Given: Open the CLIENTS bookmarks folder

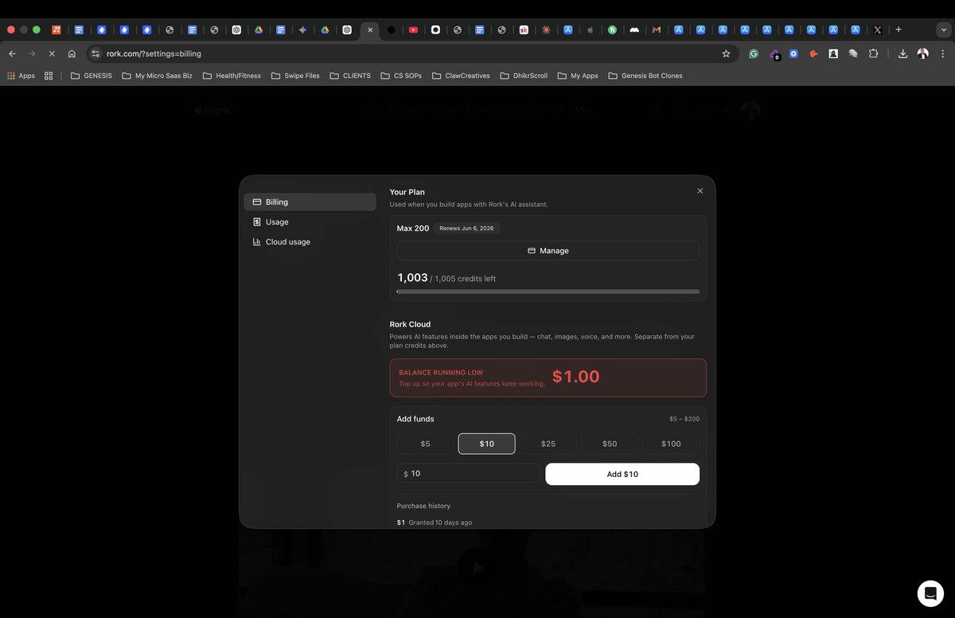Looking at the screenshot, I should pos(350,76).
